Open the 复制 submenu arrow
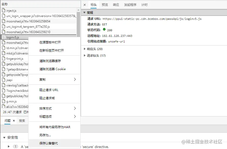The height and width of the screenshot is (149, 227). 75,79
